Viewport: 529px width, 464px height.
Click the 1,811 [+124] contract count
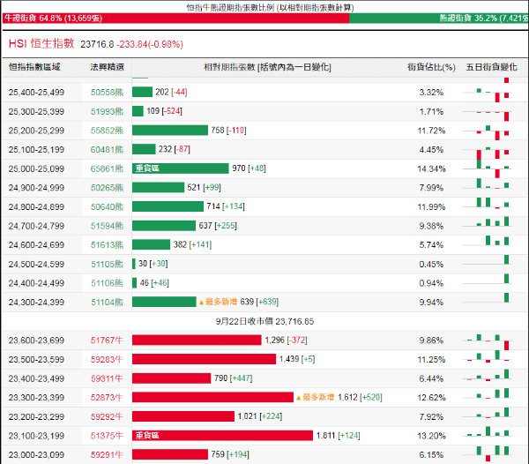pyautogui.click(x=338, y=436)
